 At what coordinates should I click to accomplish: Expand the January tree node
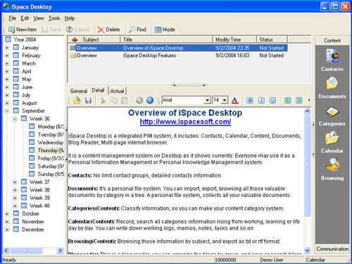[x=7, y=48]
